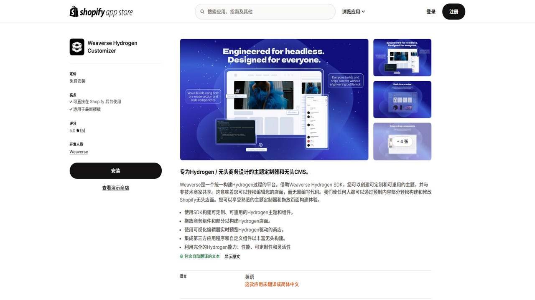Screen dimensions: 535x300
Task: Click the 安装 install button
Action: click(x=115, y=171)
